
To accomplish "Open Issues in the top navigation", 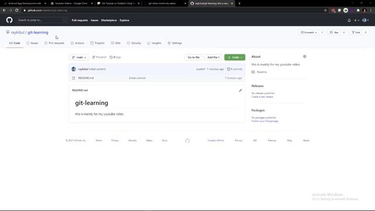I will 94,21.
